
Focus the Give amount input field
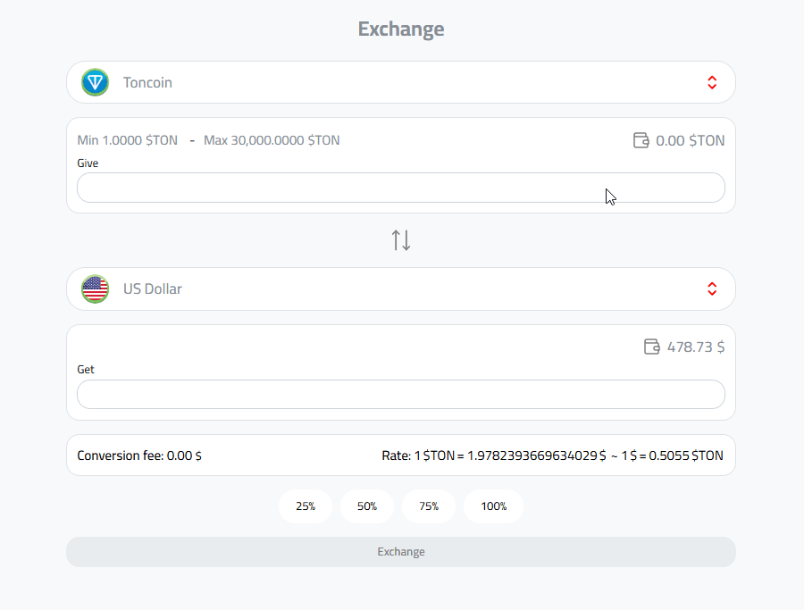click(401, 188)
